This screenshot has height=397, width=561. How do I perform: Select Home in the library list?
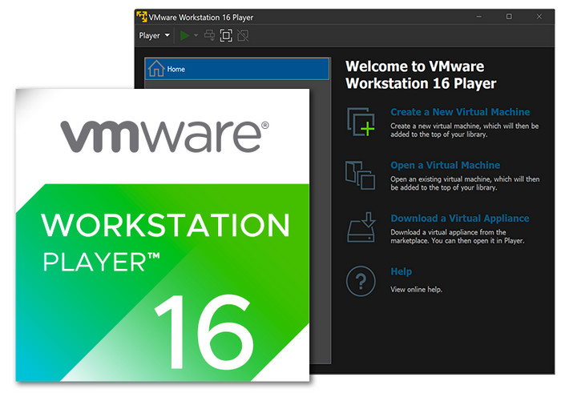pyautogui.click(x=237, y=69)
